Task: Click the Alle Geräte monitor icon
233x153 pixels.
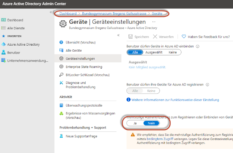Action: [61, 50]
